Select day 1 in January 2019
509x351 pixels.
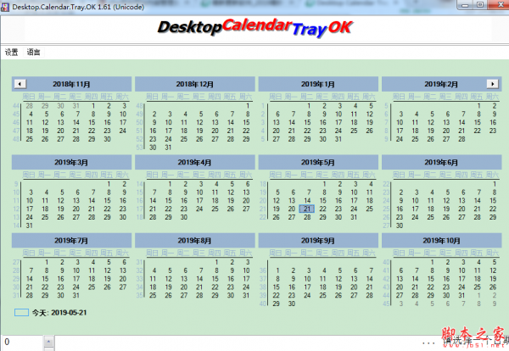coord(309,106)
